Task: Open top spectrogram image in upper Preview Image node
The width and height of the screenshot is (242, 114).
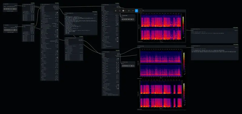Action: click(161, 27)
